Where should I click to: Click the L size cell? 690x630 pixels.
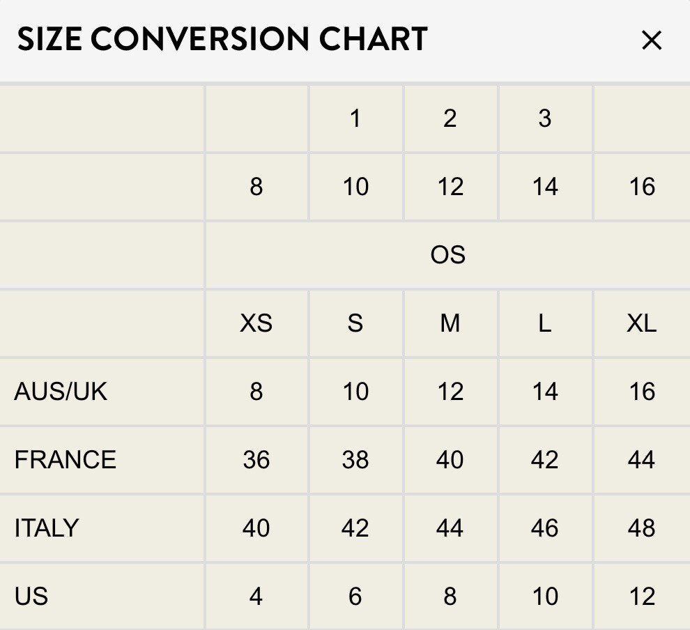click(x=545, y=323)
